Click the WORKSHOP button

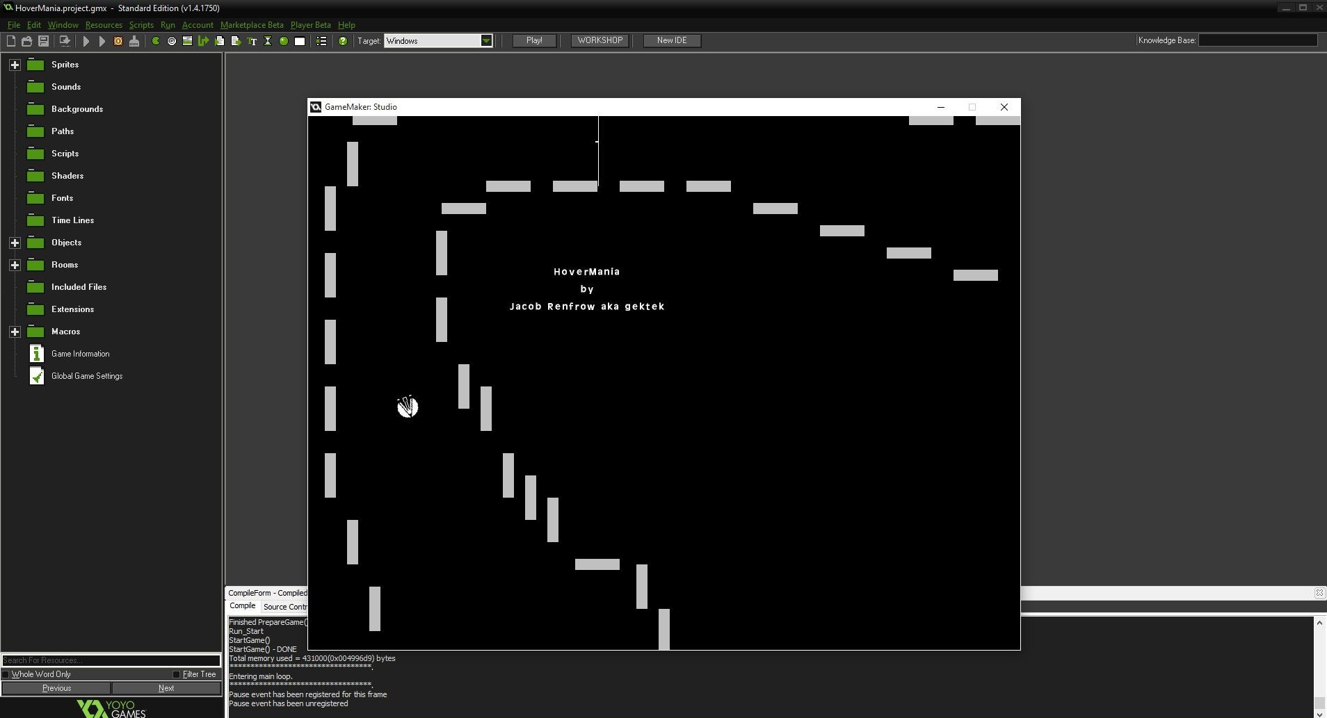pos(600,40)
